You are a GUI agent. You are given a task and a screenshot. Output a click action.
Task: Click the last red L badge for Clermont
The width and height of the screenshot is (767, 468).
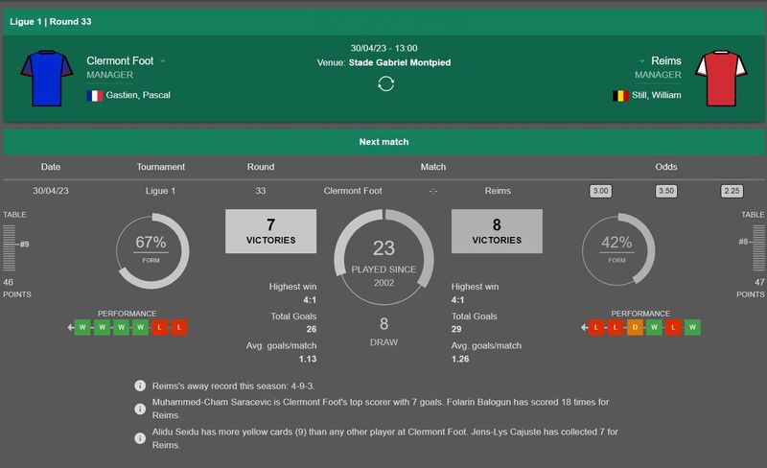179,327
